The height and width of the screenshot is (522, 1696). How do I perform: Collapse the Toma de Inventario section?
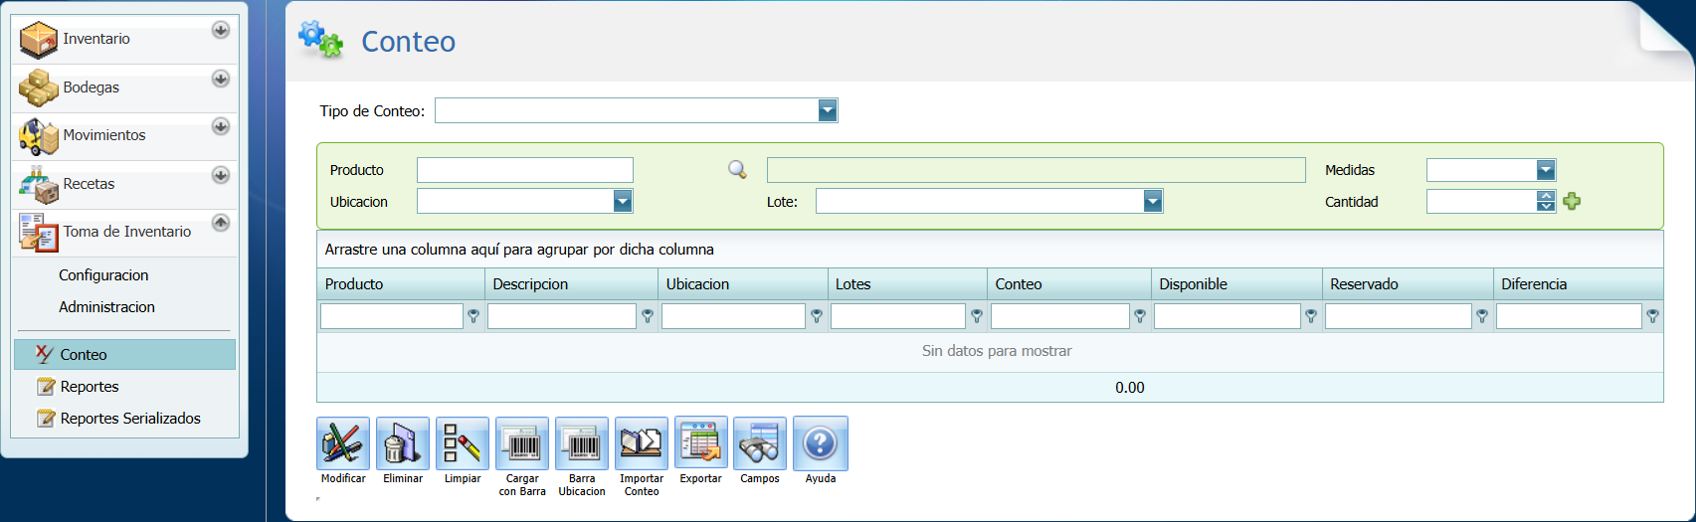coord(221,223)
